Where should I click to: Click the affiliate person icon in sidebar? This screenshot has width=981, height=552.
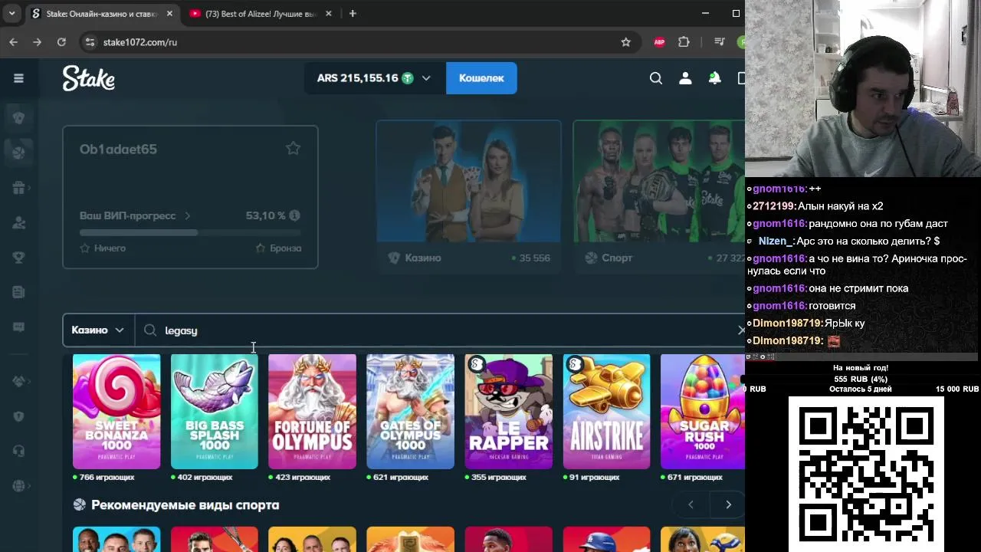pyautogui.click(x=18, y=223)
